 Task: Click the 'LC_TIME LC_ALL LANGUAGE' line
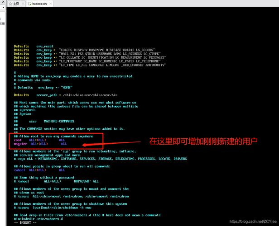[90, 65]
